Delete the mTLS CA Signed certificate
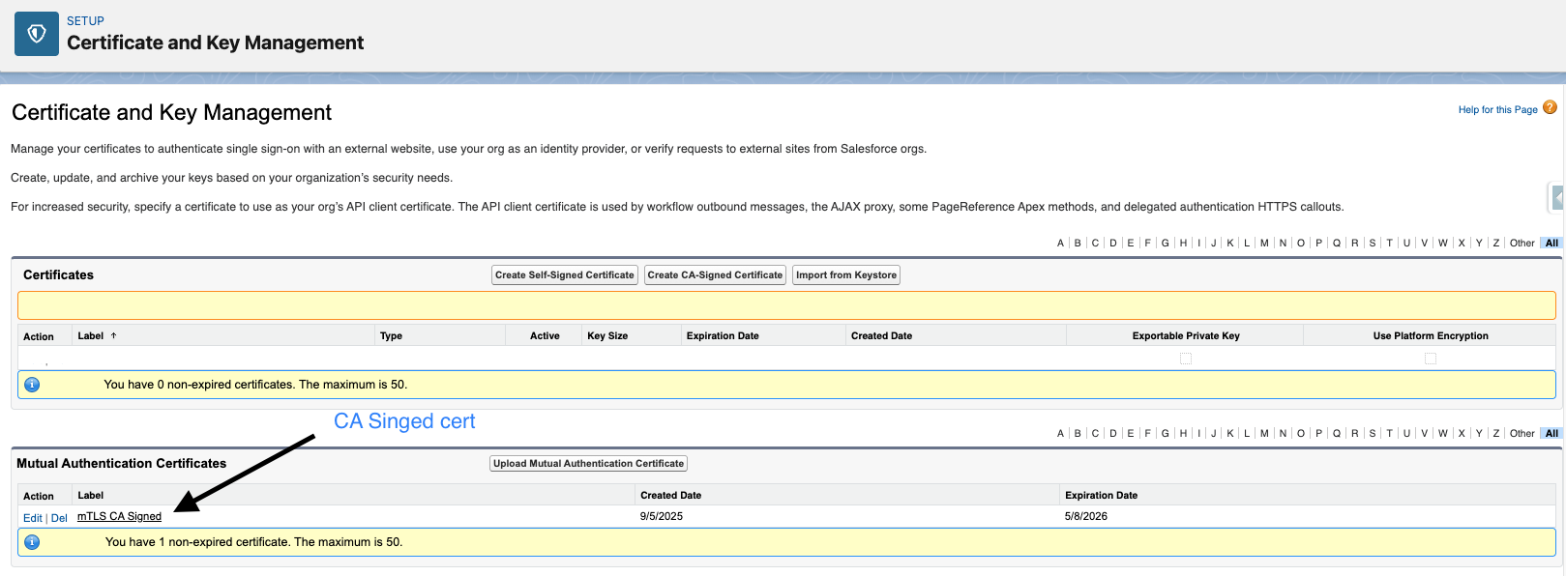This screenshot has width=1566, height=576. tap(59, 518)
